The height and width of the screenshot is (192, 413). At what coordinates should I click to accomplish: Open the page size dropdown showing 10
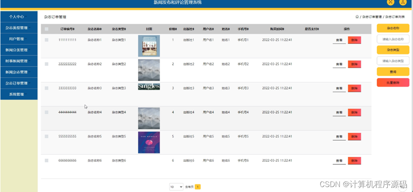(x=176, y=187)
